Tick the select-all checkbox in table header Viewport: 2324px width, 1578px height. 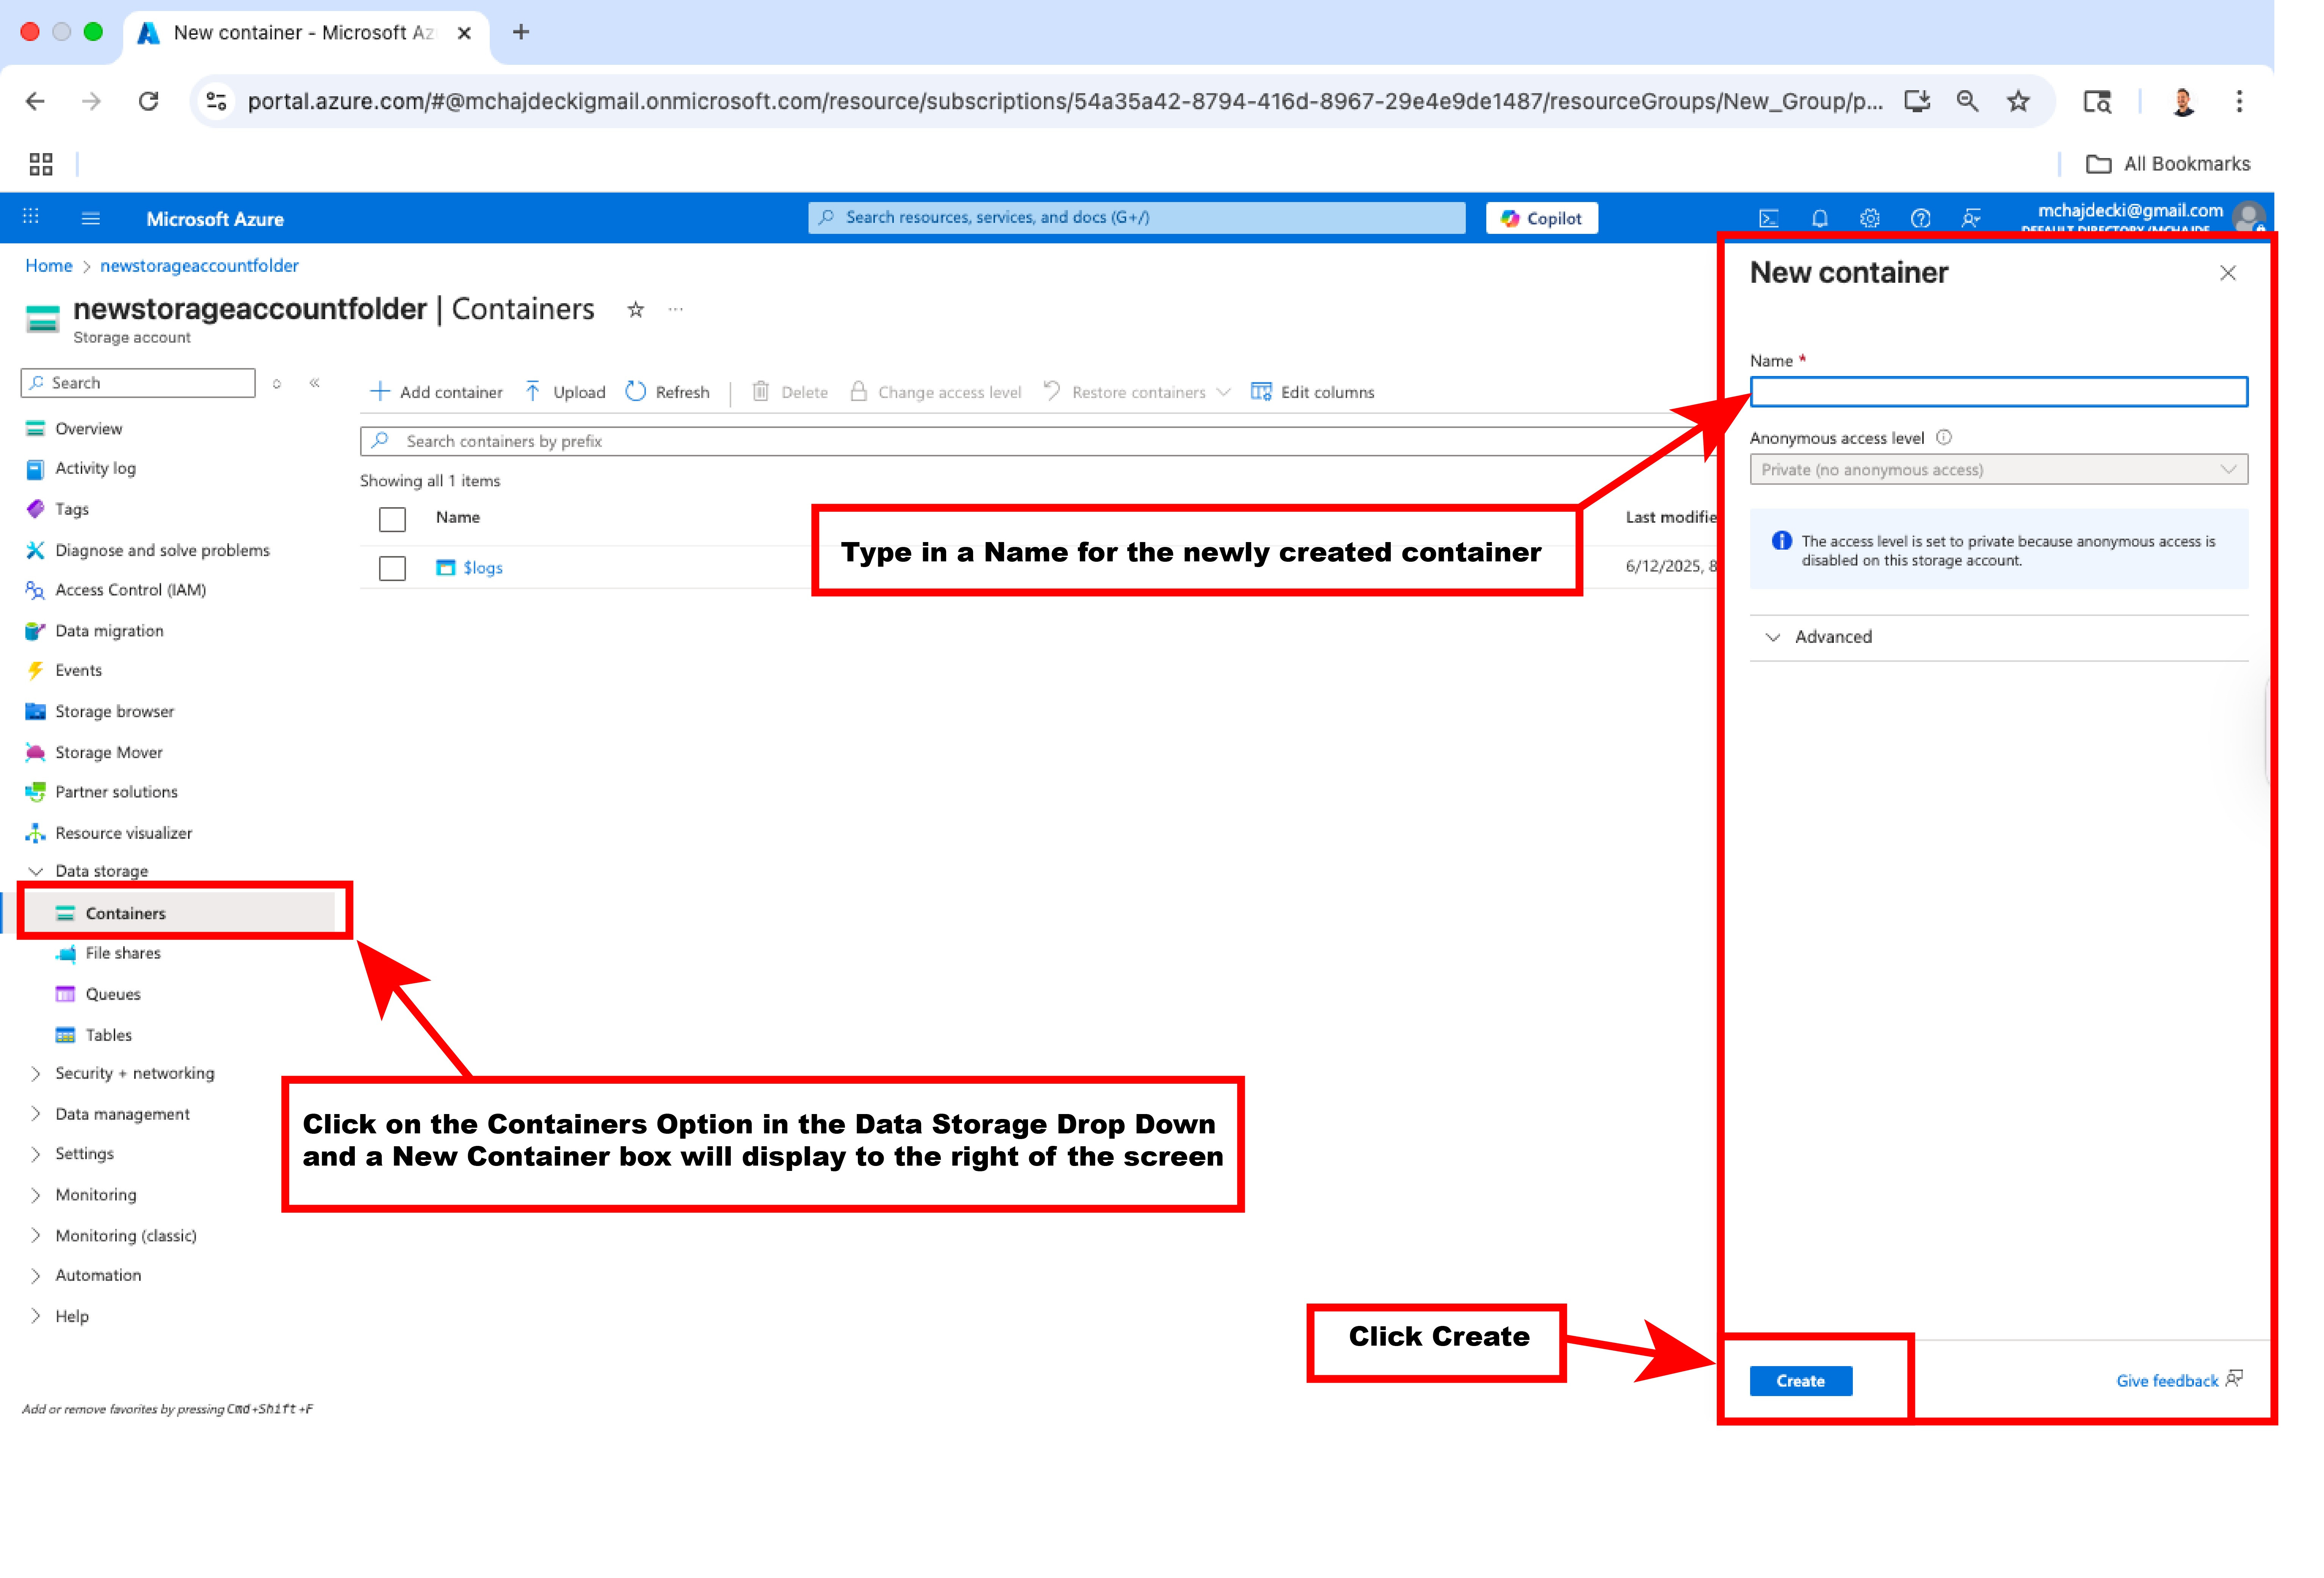(x=392, y=519)
